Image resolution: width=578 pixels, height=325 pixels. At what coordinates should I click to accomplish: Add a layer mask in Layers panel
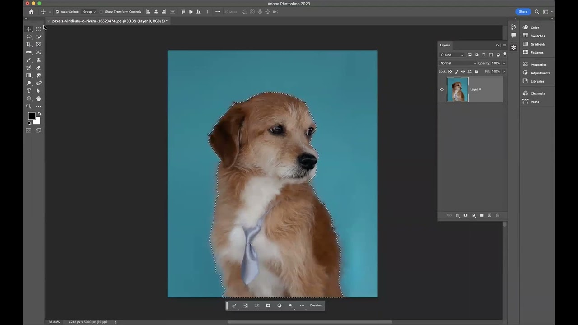466,215
